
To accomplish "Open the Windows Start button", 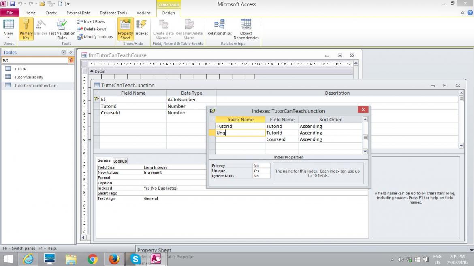I will tap(8, 259).
